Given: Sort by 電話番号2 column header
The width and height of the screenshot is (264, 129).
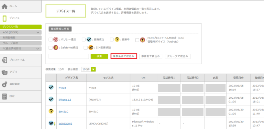Looking at the screenshot, I should (x=192, y=78).
